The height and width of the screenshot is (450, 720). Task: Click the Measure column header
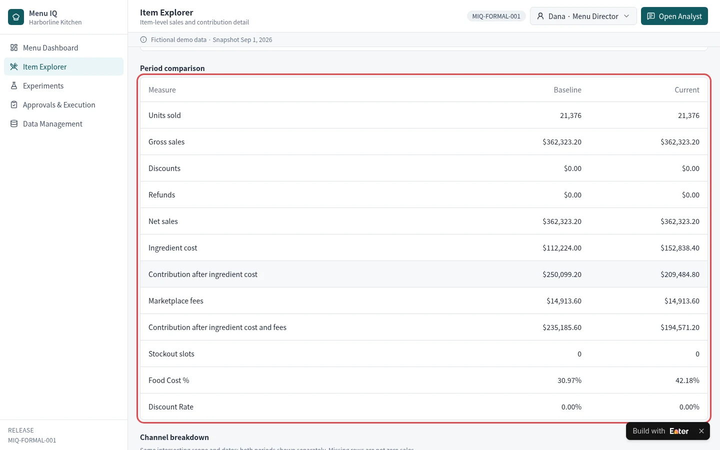click(x=162, y=90)
